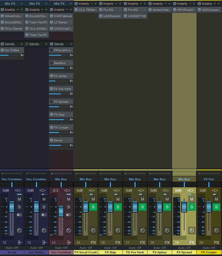Add a send on the Voc Pultec channel
The width and height of the screenshot is (222, 256).
[46, 44]
